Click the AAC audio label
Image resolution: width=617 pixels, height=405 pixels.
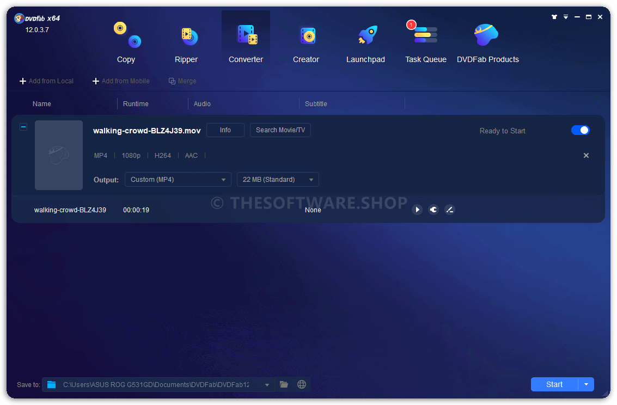tap(191, 156)
